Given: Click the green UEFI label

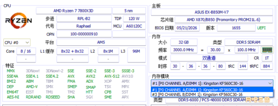Looking at the screenshot, I should (x=261, y=28).
